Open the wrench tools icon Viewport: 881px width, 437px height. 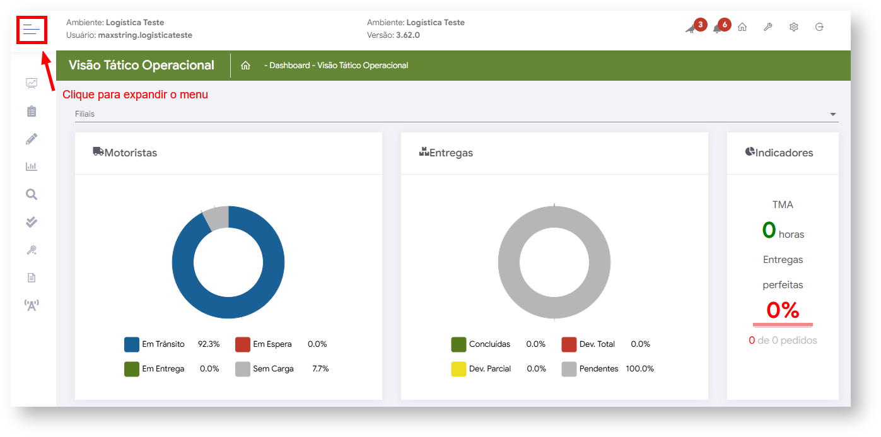767,27
